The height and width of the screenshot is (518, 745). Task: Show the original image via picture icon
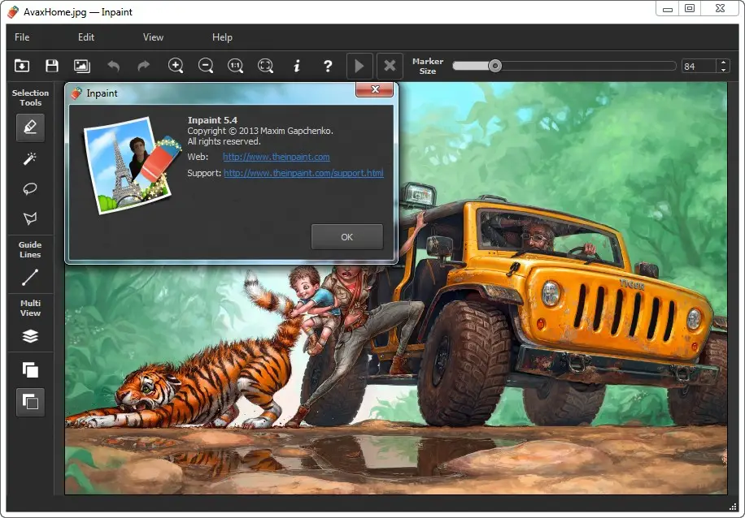81,66
